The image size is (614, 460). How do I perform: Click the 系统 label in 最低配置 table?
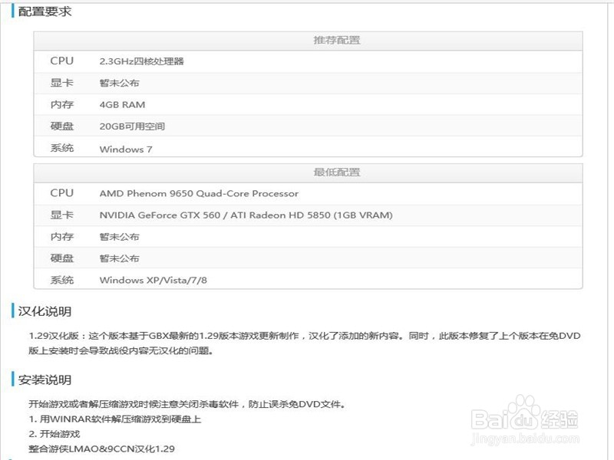[62, 280]
